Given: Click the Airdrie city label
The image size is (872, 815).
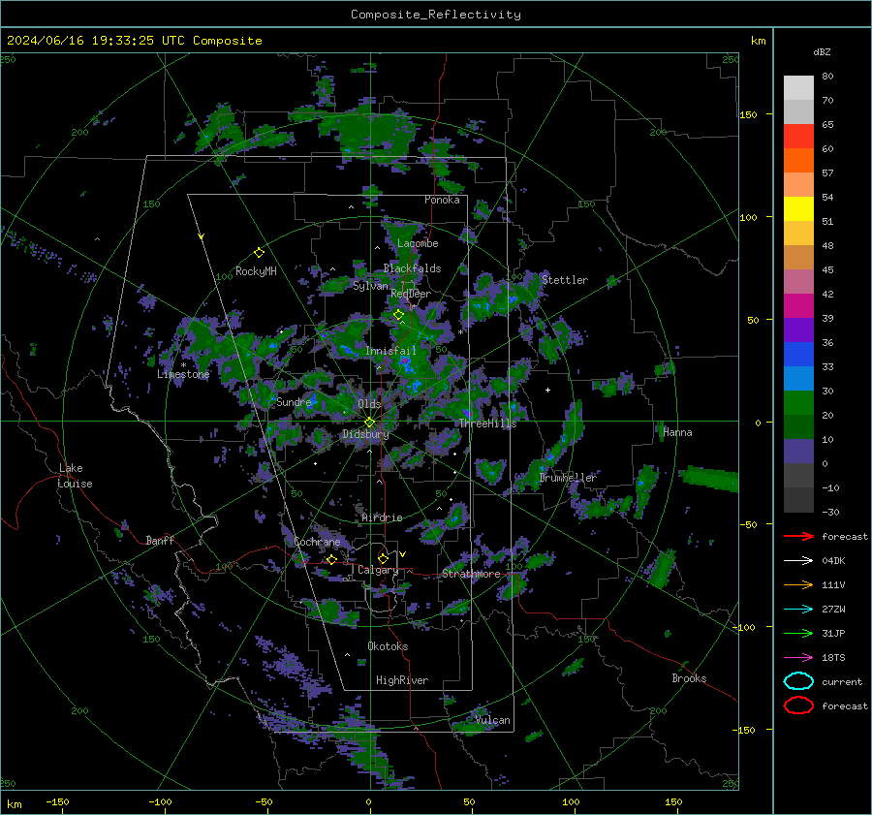Looking at the screenshot, I should [382, 517].
